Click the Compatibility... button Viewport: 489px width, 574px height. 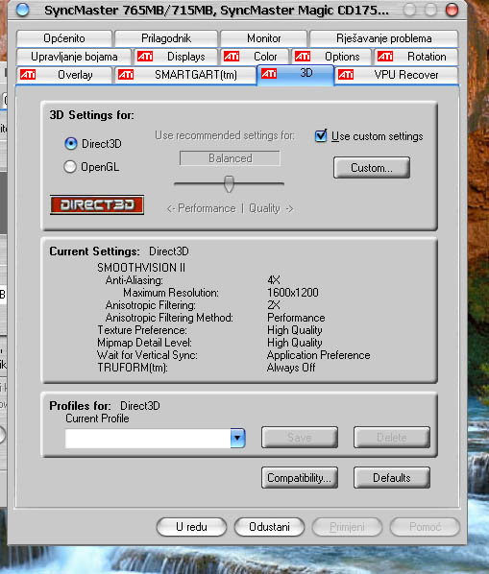(300, 478)
